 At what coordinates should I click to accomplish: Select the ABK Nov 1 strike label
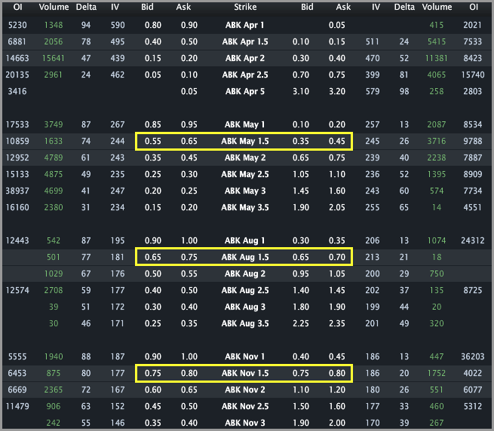click(245, 356)
